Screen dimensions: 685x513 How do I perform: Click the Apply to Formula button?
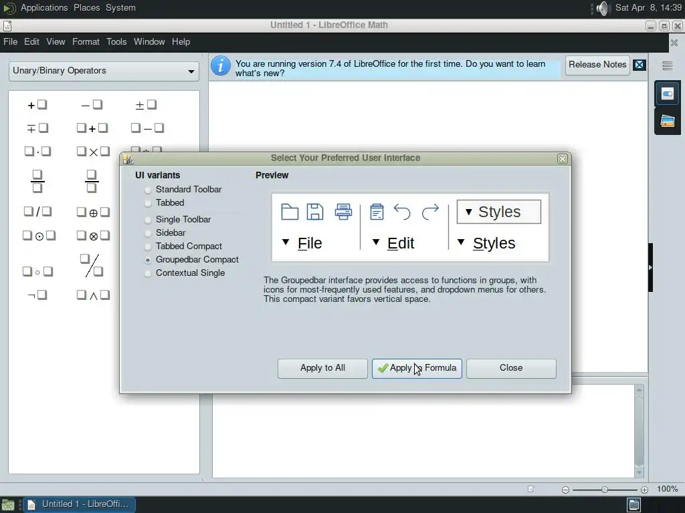[x=417, y=368]
